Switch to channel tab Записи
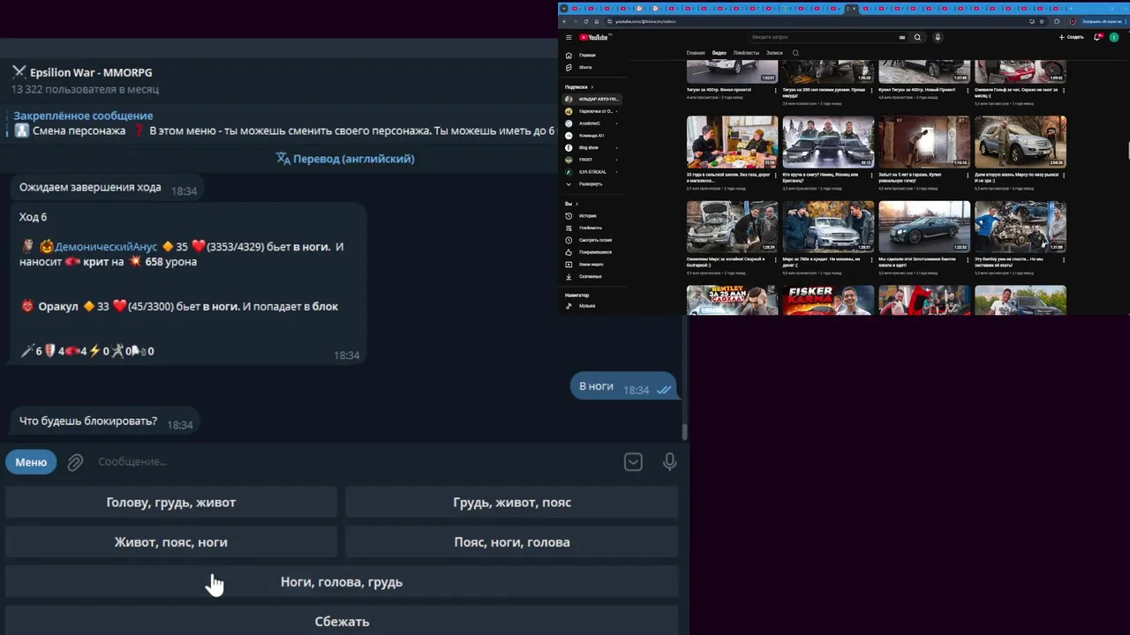The image size is (1130, 635). coord(774,53)
